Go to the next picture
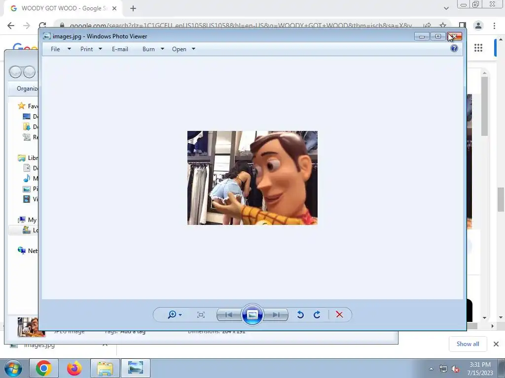 (276, 315)
